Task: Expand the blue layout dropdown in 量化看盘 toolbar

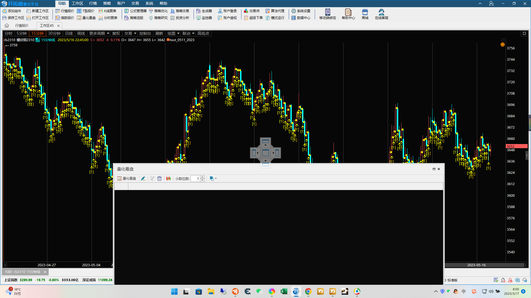Action: [213, 179]
